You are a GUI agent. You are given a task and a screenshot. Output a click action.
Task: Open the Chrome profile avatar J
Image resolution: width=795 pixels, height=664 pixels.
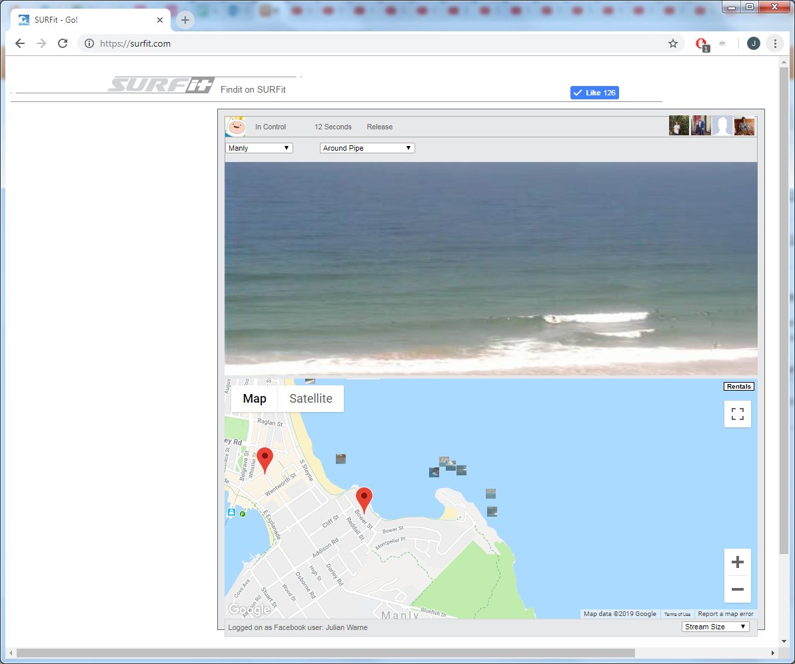(x=754, y=43)
